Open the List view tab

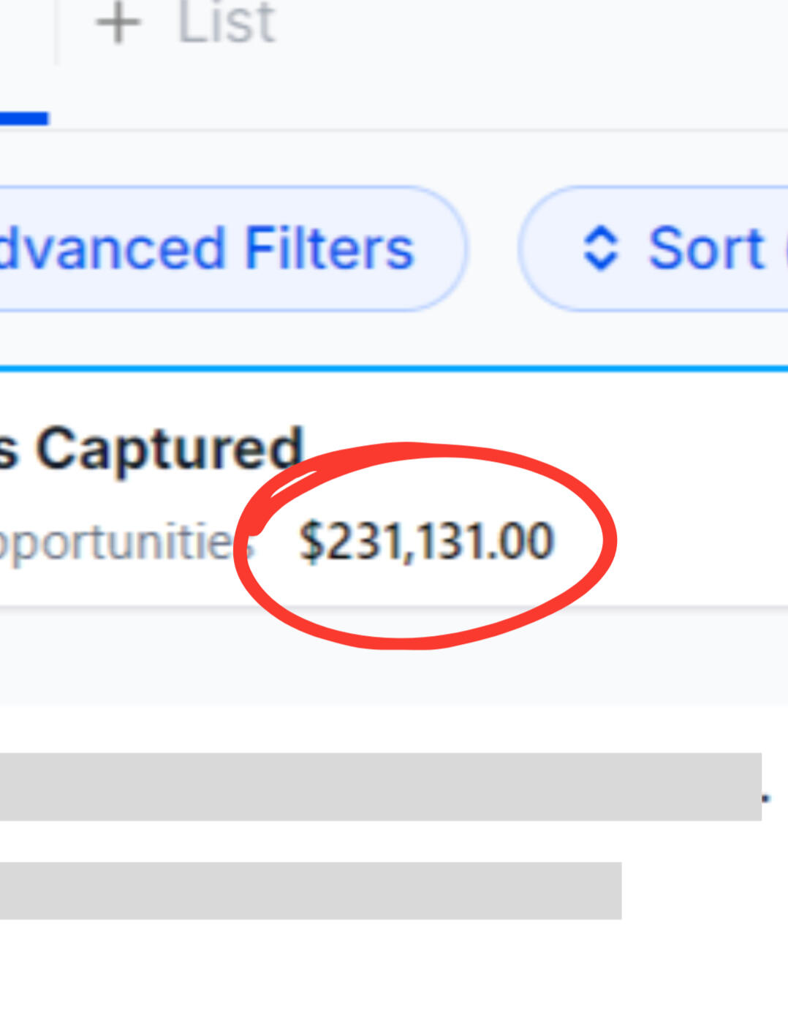tap(226, 23)
